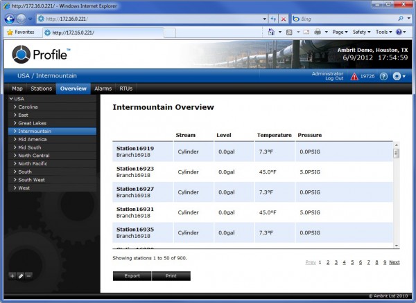
Task: Click the Log Out link
Action: point(334,79)
